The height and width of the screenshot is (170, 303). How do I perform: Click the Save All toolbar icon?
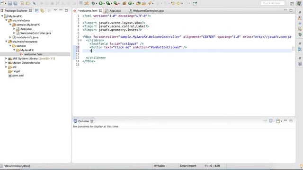15,3
